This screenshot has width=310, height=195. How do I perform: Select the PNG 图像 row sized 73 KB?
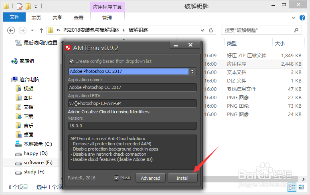(253, 106)
